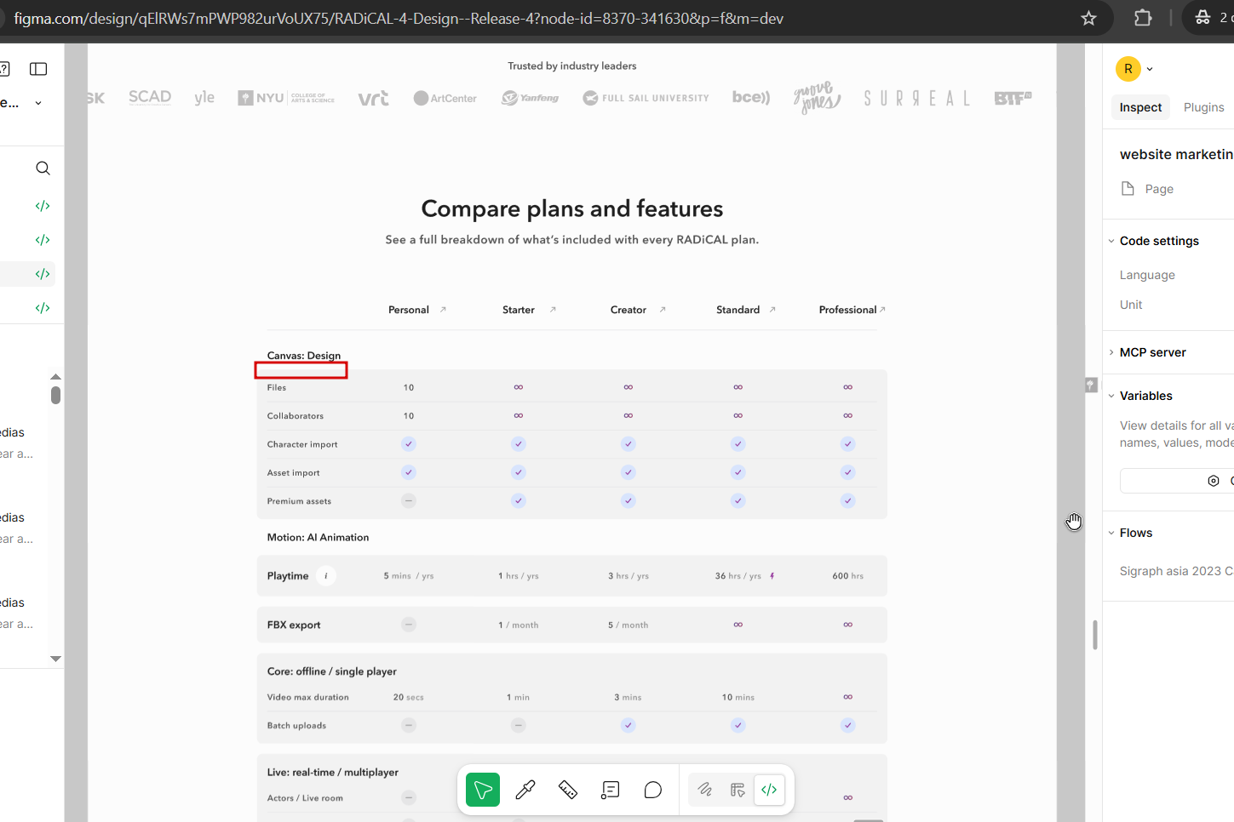Click the lightning bolt icon in Standard Playtime

(x=772, y=576)
